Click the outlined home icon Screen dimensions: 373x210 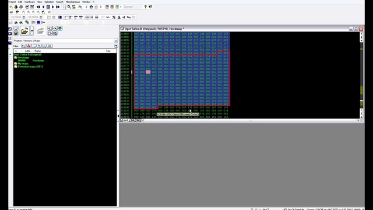pyautogui.click(x=96, y=7)
